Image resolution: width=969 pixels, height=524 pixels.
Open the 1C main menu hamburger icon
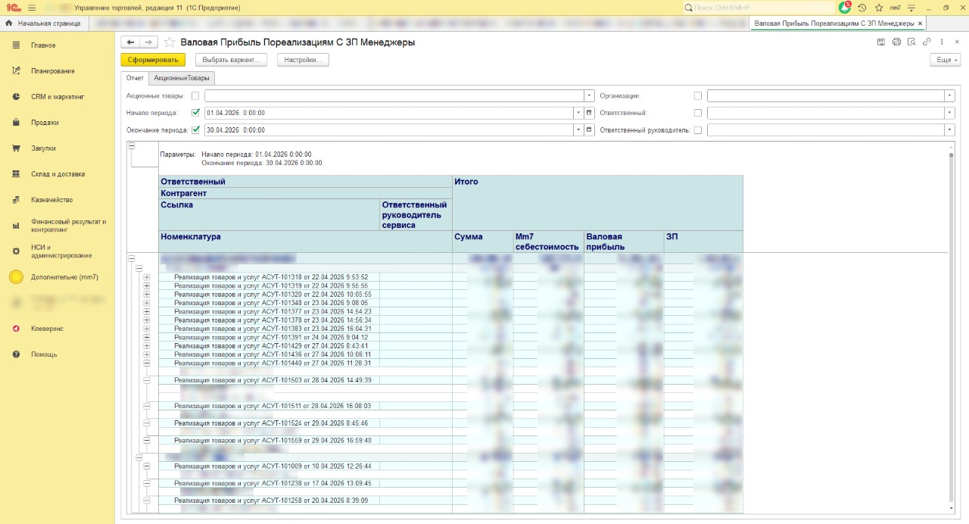pyautogui.click(x=31, y=8)
